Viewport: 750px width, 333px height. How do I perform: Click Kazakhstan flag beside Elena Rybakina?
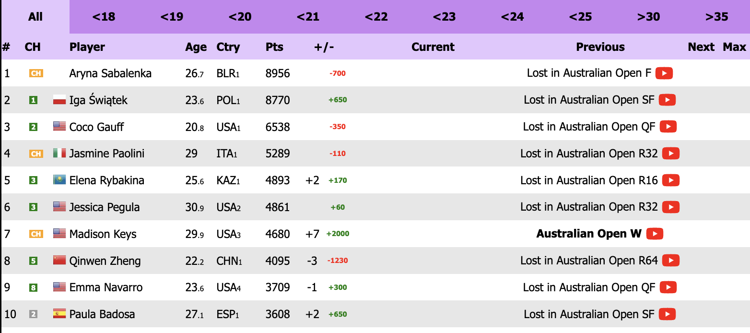59,180
